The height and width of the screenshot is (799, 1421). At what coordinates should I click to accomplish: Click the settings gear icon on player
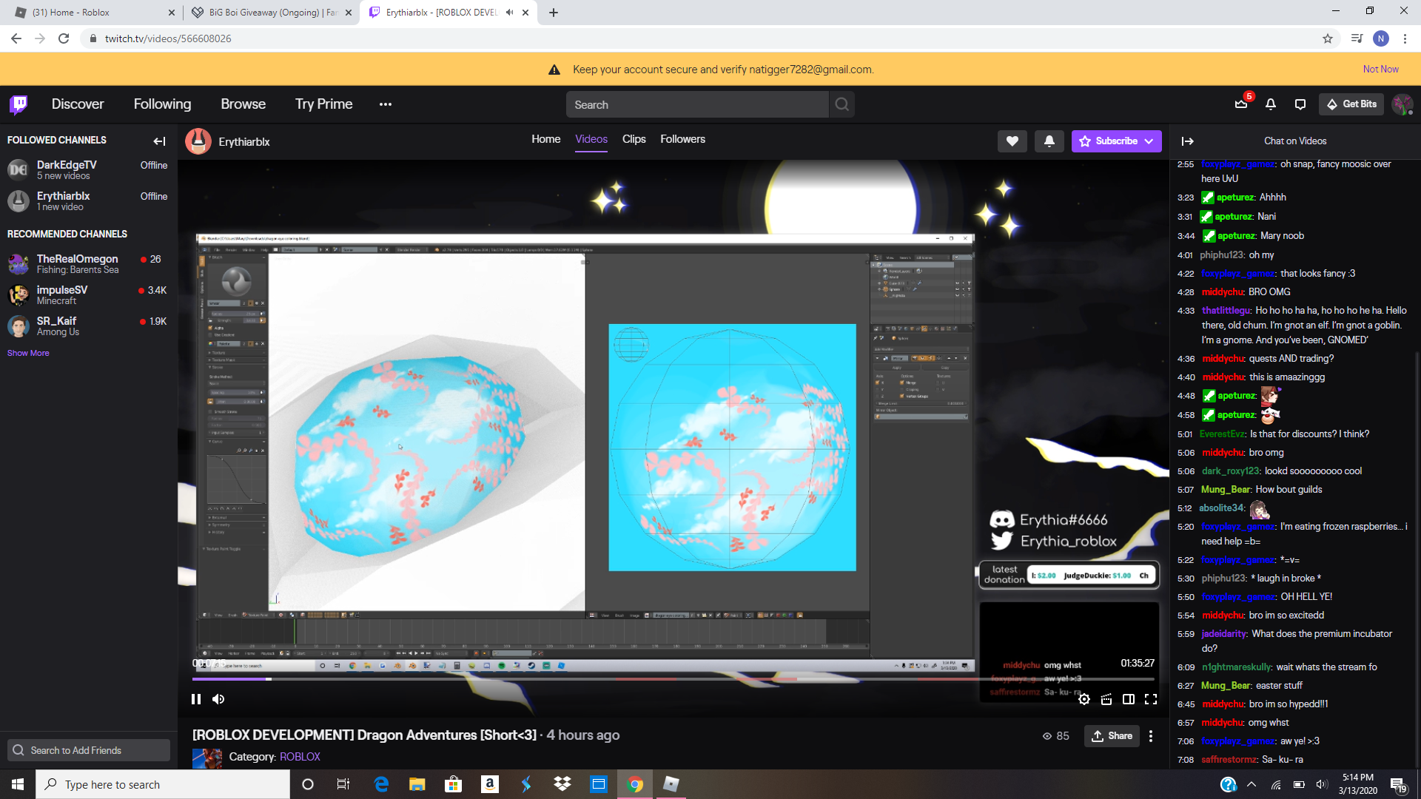(1084, 698)
